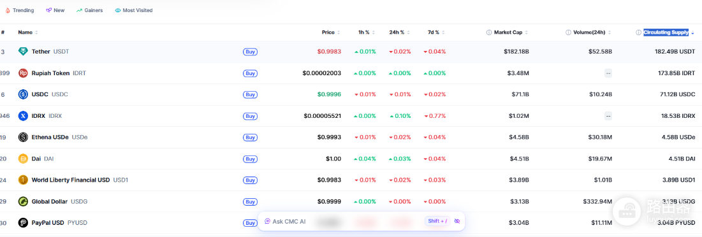Show the Most Visited tab
This screenshot has height=237, width=702.
coord(134,10)
